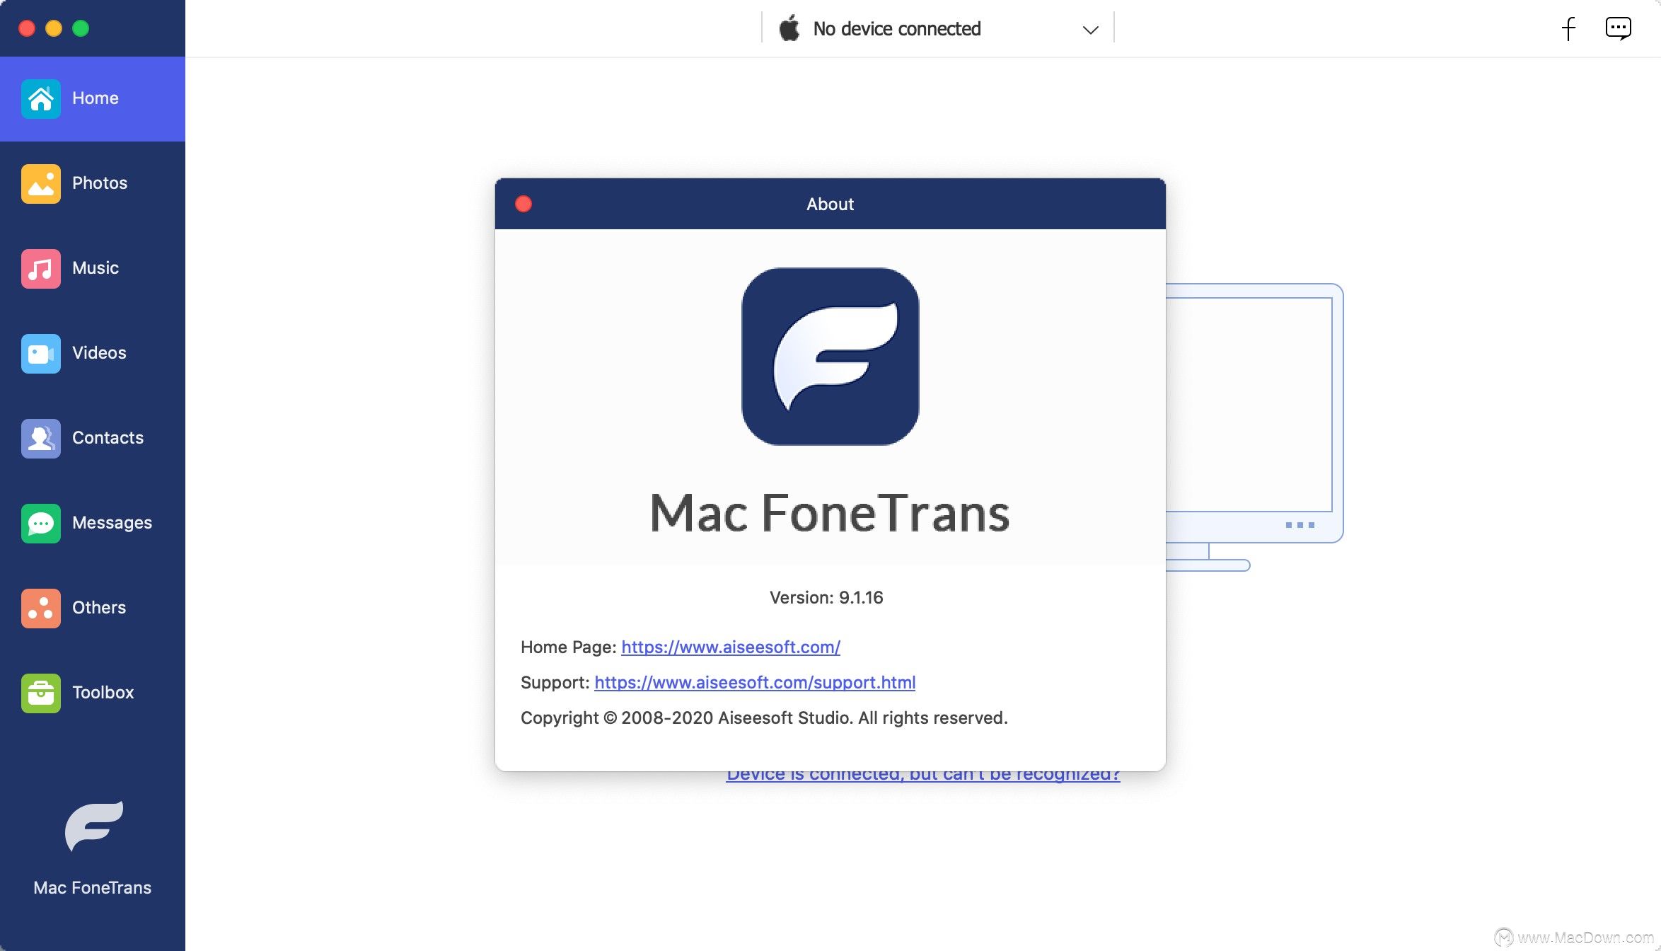
Task: Click the Mac FoneTrans logo in About dialog
Action: pyautogui.click(x=830, y=357)
